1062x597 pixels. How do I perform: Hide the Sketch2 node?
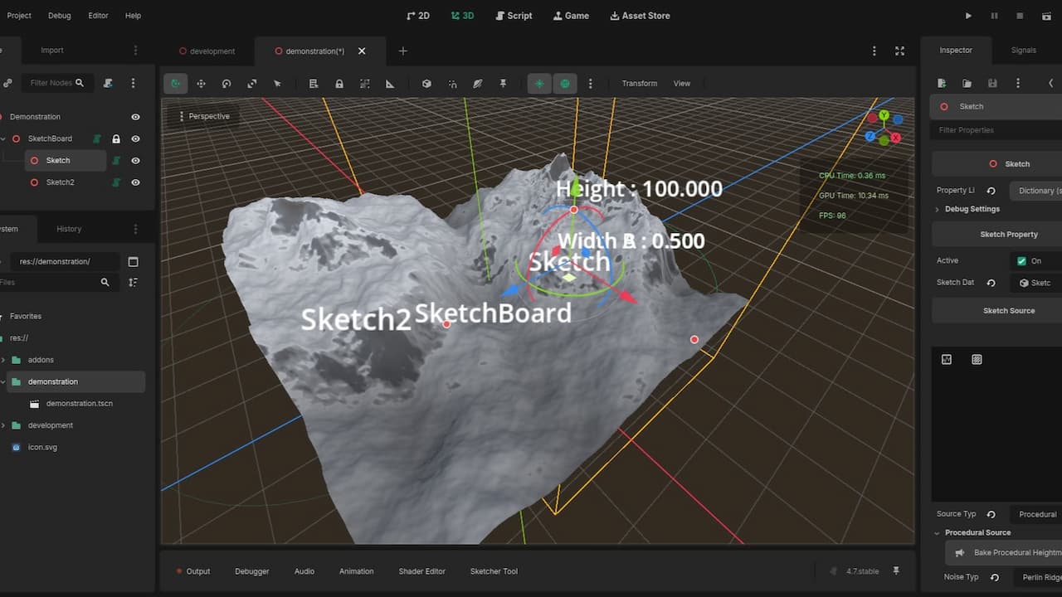pos(135,182)
